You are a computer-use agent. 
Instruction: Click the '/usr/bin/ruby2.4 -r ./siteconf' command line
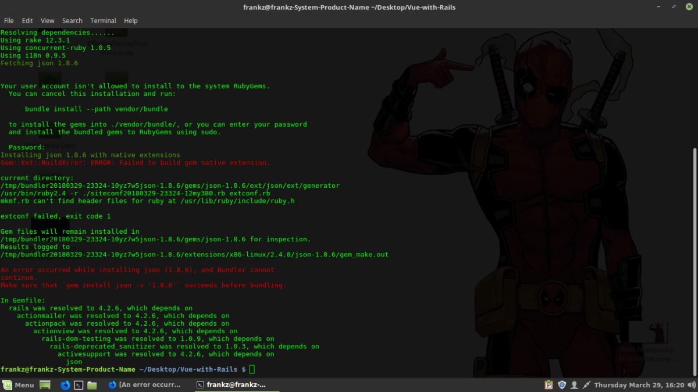[x=135, y=193]
